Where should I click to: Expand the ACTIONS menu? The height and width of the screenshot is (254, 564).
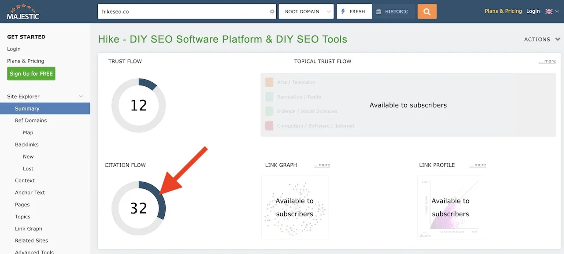coord(542,39)
